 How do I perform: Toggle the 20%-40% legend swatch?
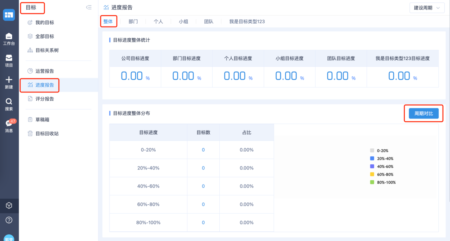click(x=372, y=159)
